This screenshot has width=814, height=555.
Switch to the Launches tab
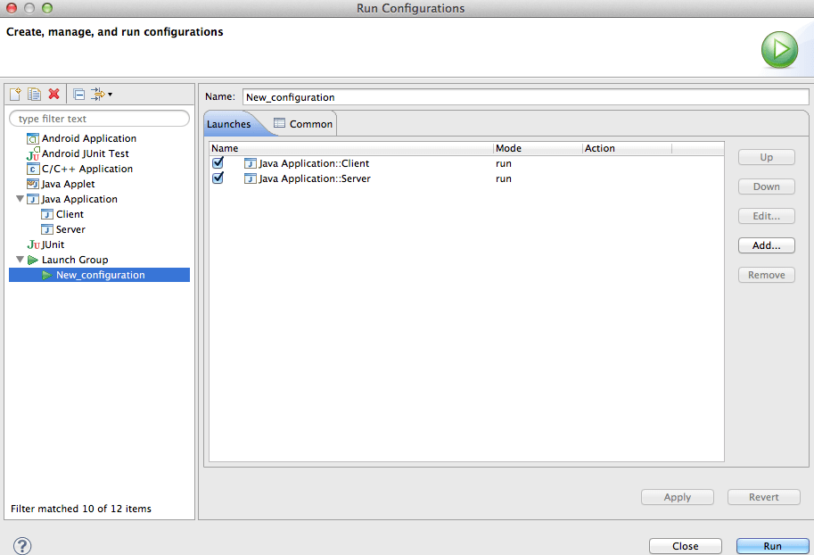pyautogui.click(x=229, y=123)
